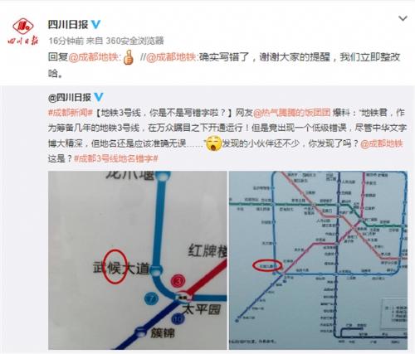Open the left thumbnail showing 武候大道 close-up

(x=138, y=260)
